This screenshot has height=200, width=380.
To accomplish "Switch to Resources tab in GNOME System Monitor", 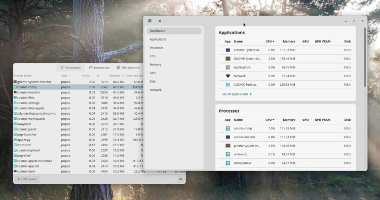I will pos(99,68).
